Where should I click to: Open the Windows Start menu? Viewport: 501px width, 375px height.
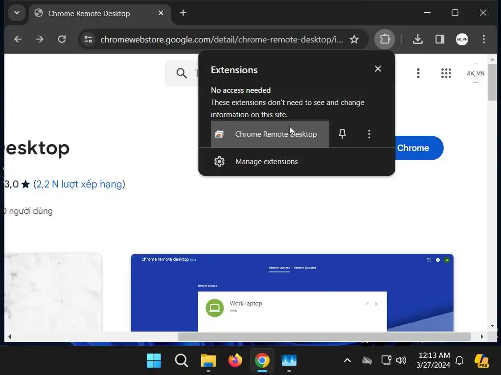pos(154,361)
